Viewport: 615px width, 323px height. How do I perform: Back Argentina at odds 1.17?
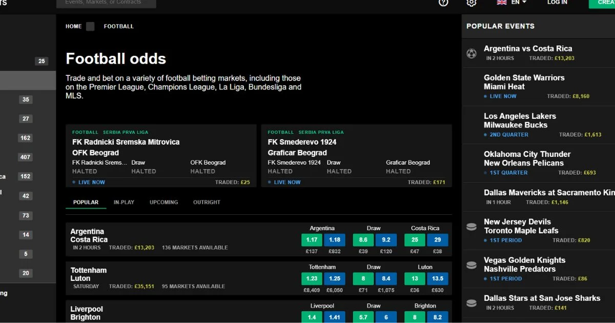312,240
